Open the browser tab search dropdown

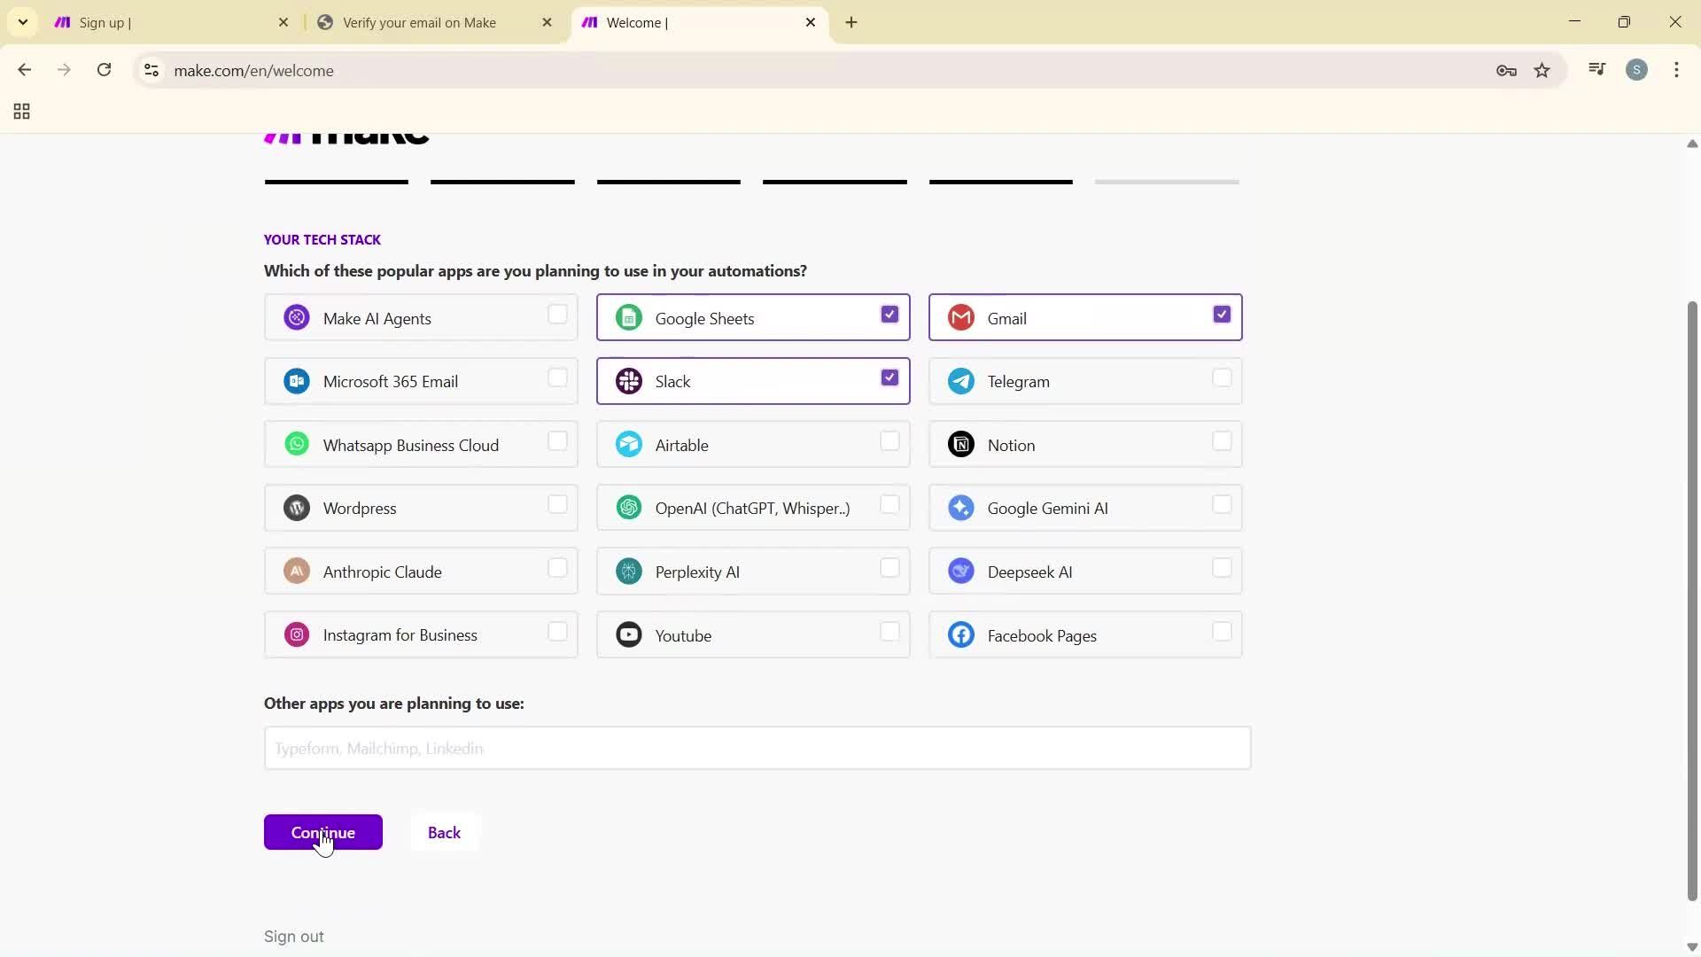coord(22,22)
